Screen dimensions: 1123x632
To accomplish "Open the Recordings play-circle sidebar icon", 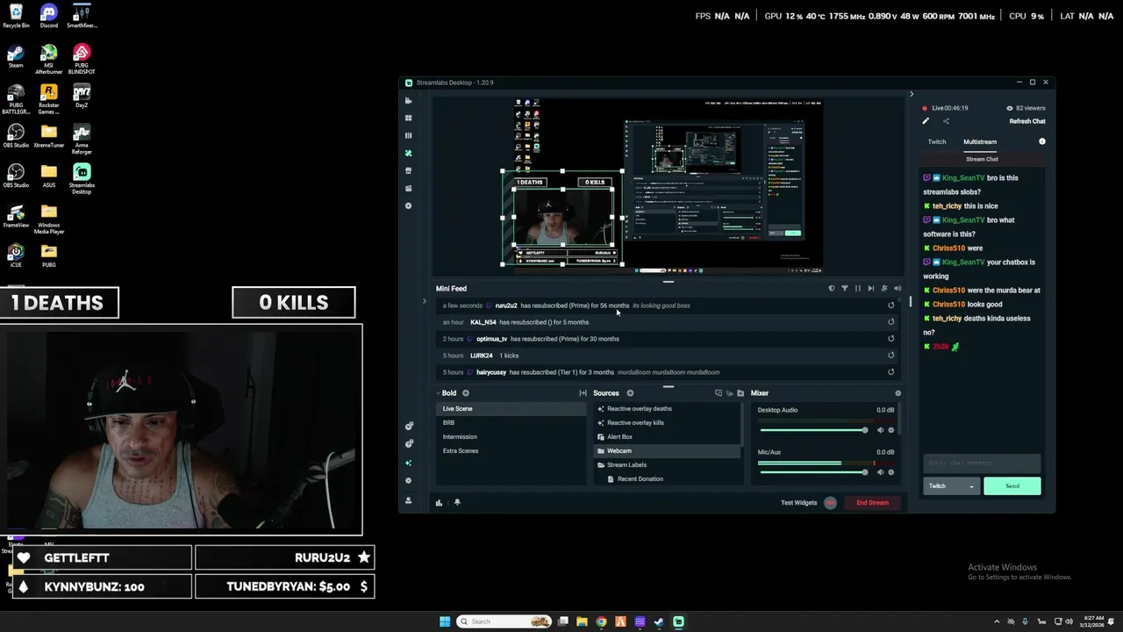I will pos(408,205).
